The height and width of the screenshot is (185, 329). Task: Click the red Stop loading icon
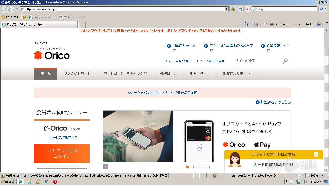tap(247, 9)
